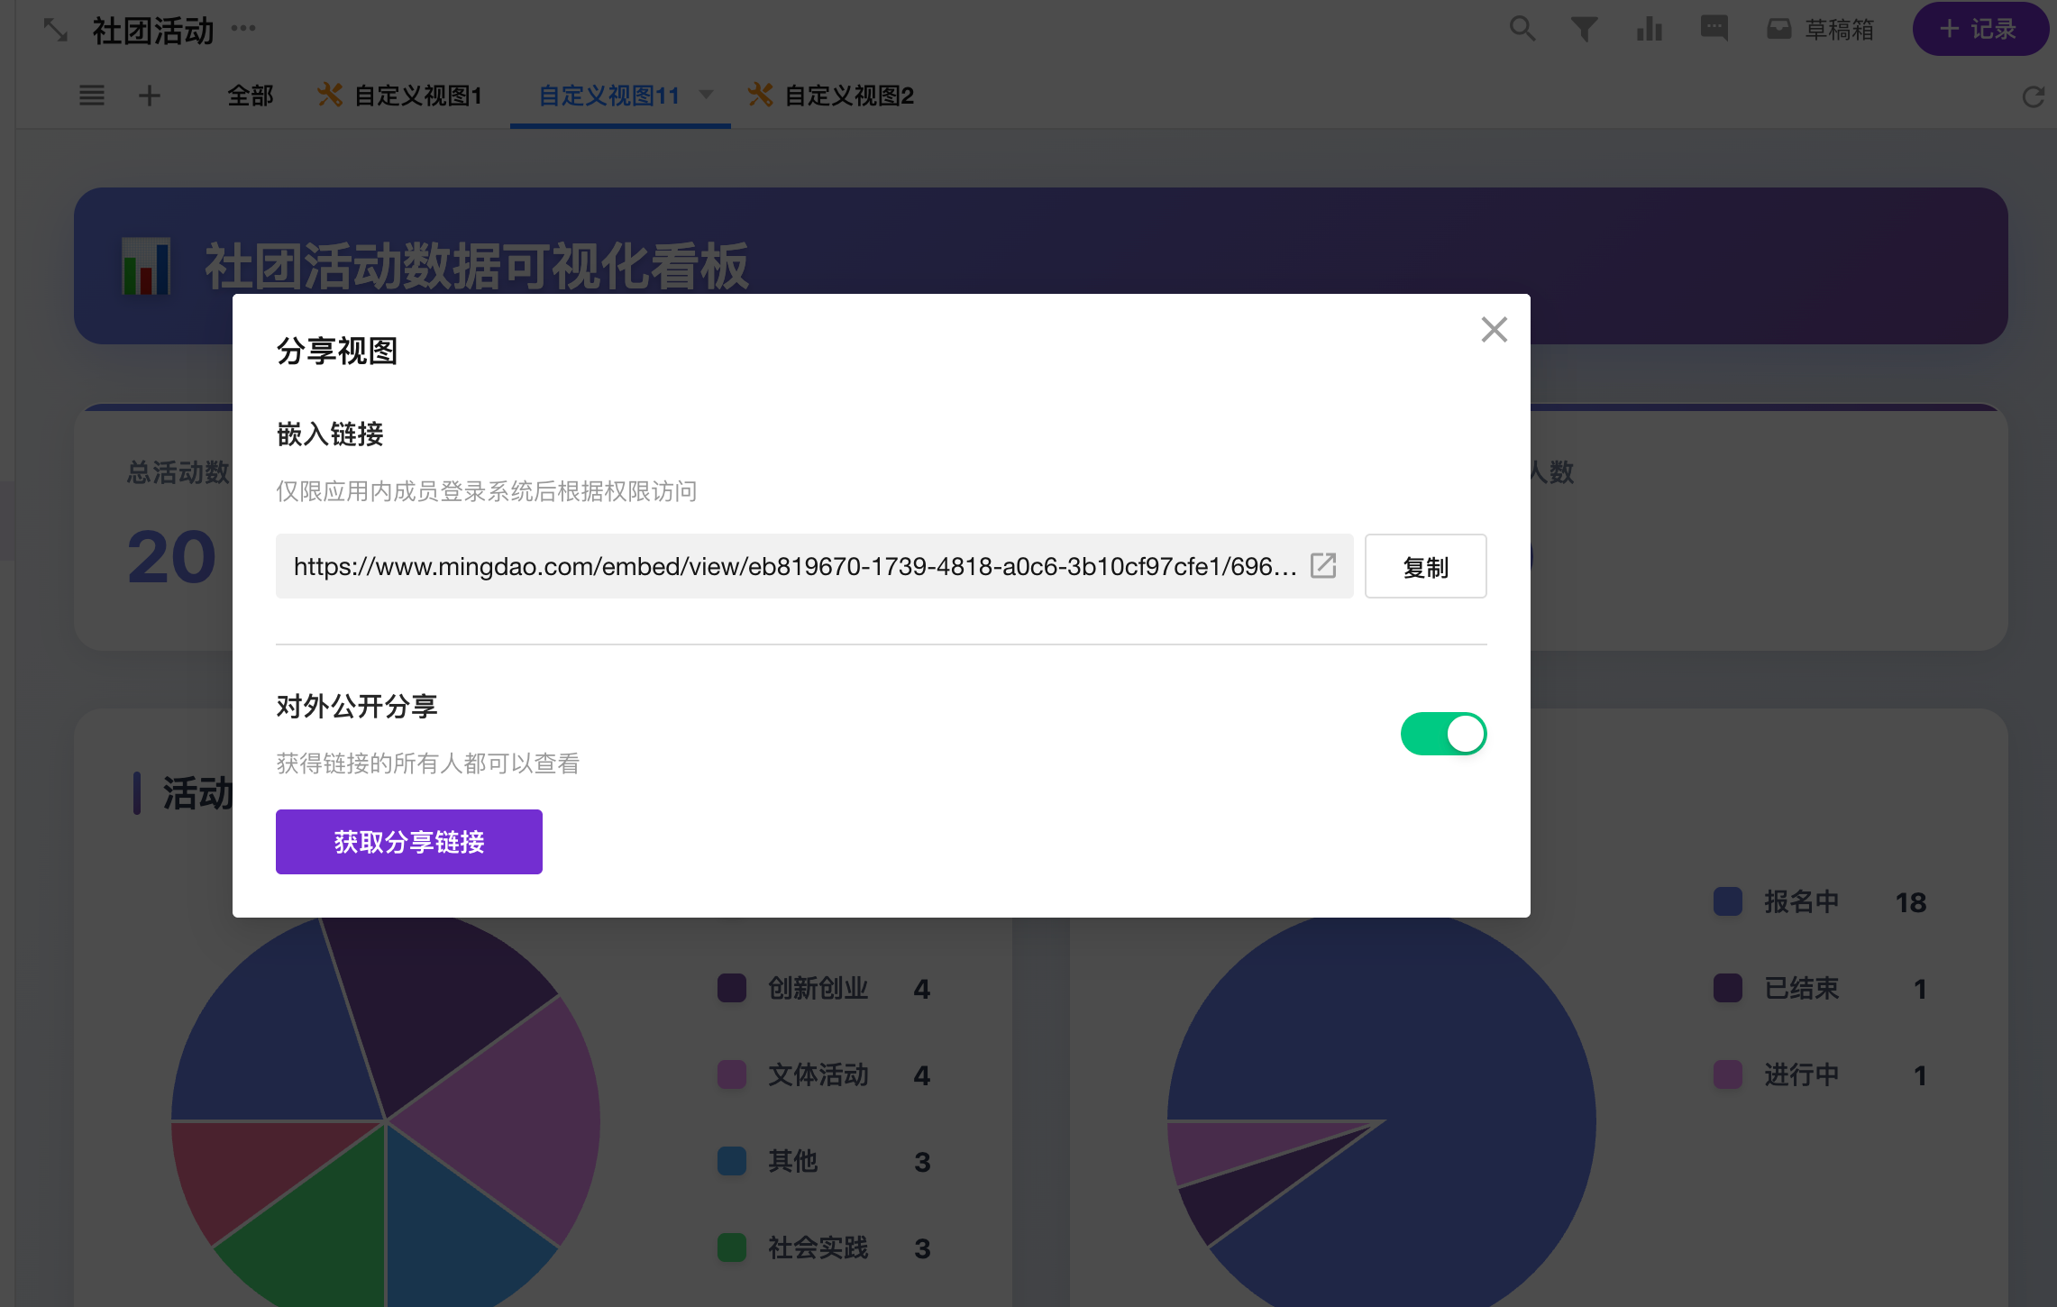Expand the 自定义视图11 tab dropdown arrow
The width and height of the screenshot is (2057, 1307).
(707, 95)
